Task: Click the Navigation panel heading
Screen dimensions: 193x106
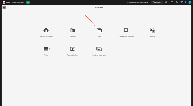Action: point(99,8)
